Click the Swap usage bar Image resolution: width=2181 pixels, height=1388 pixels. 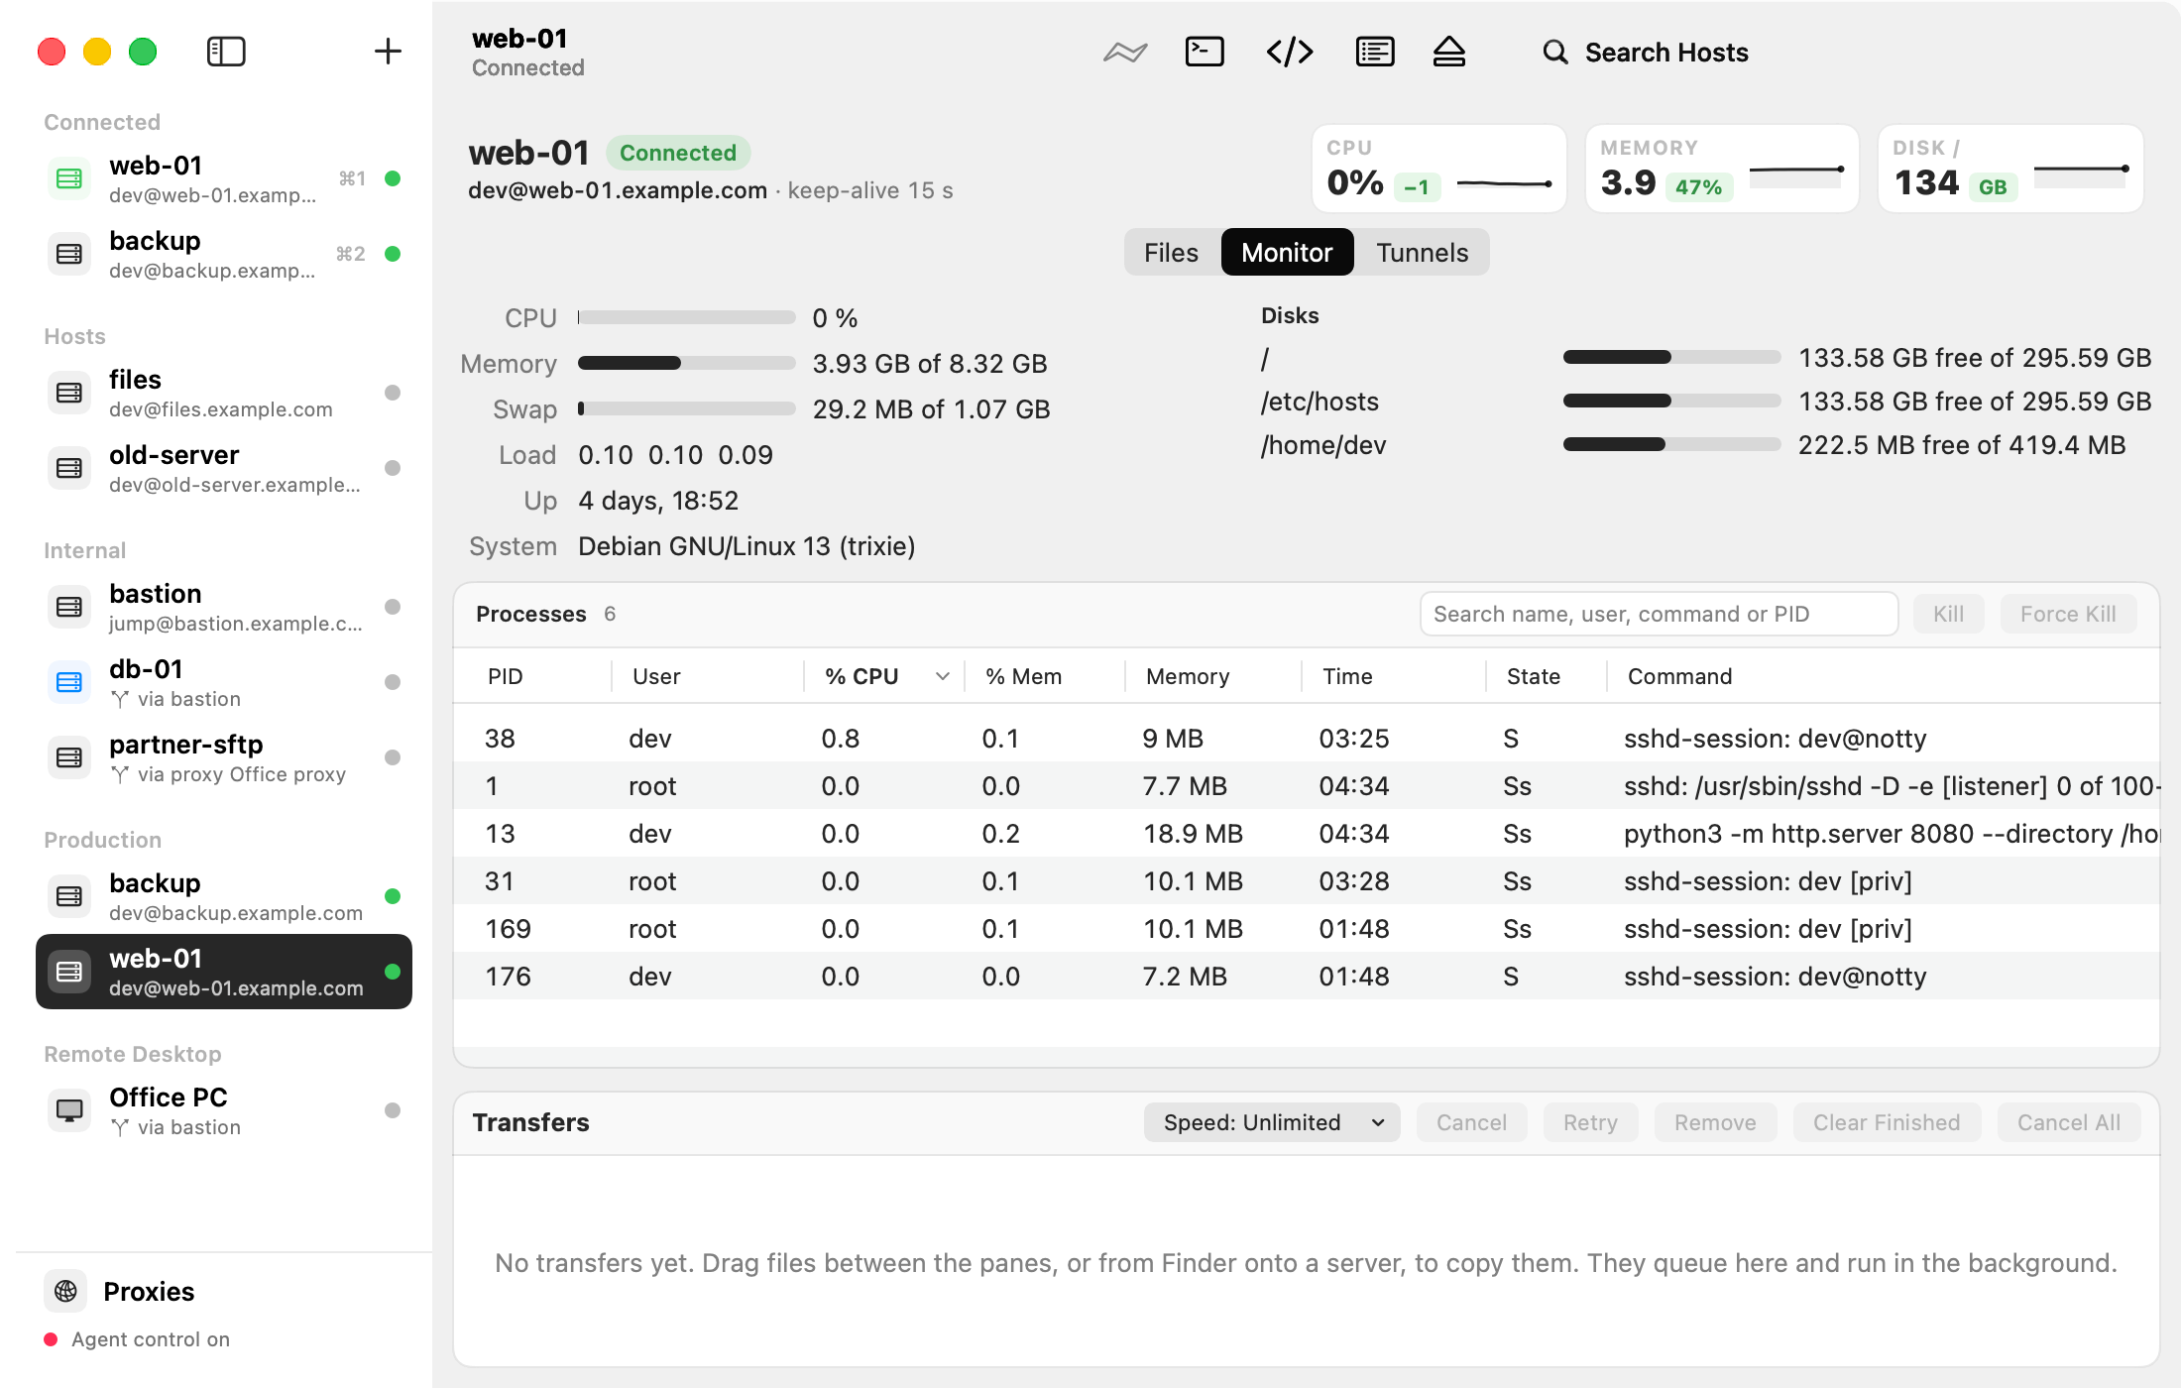coord(687,408)
